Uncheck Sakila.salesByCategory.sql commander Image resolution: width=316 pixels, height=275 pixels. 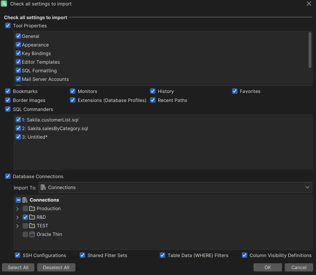pos(18,129)
